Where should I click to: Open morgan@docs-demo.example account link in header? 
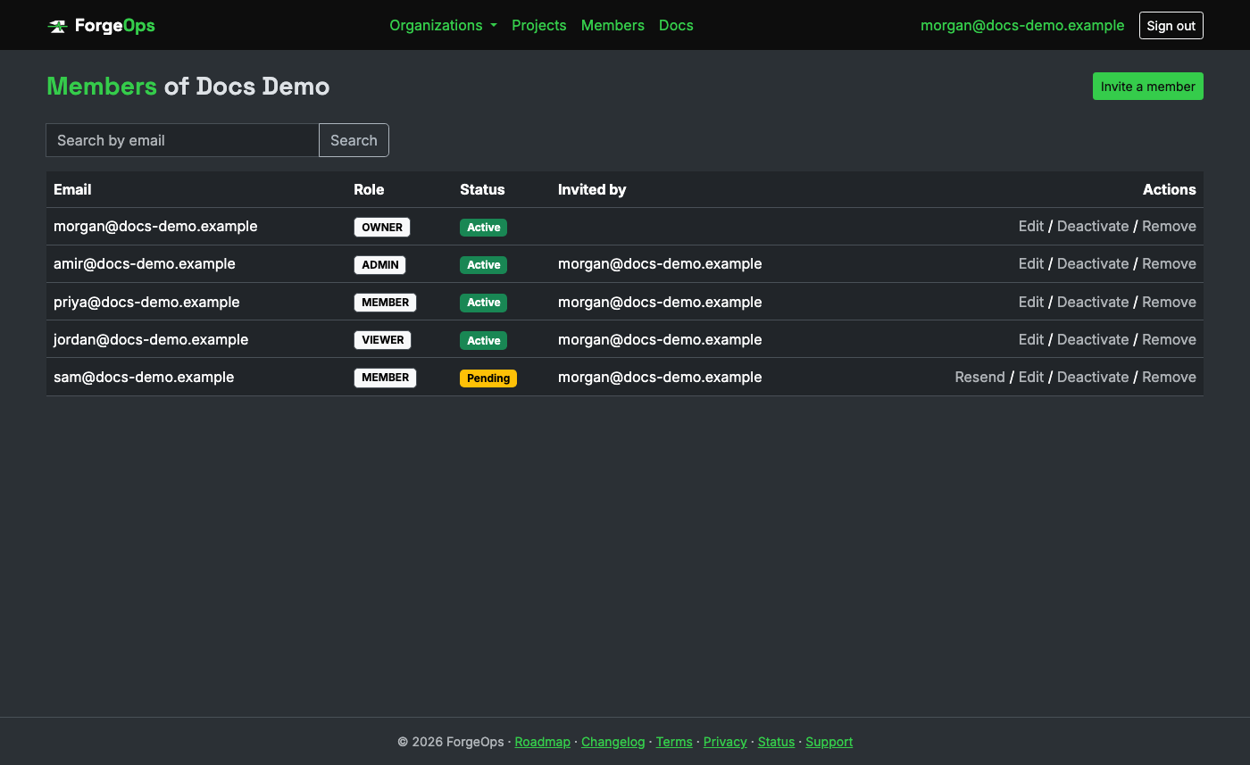coord(1022,25)
